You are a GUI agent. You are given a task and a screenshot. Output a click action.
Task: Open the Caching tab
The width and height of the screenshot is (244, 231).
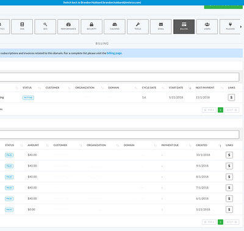point(115,27)
